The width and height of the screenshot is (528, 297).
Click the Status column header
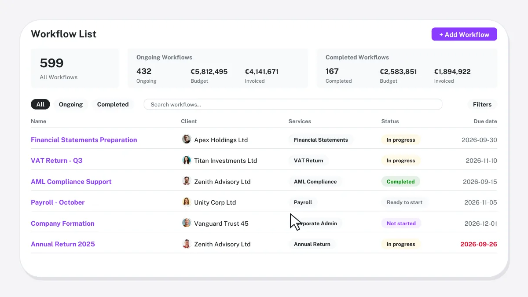(390, 121)
